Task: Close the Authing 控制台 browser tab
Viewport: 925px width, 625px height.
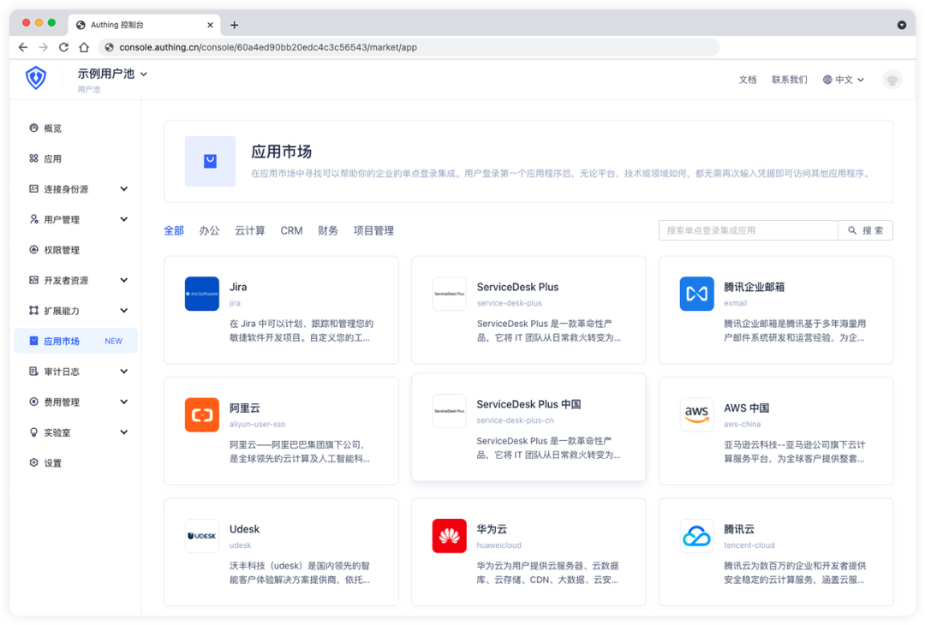Action: pyautogui.click(x=210, y=25)
